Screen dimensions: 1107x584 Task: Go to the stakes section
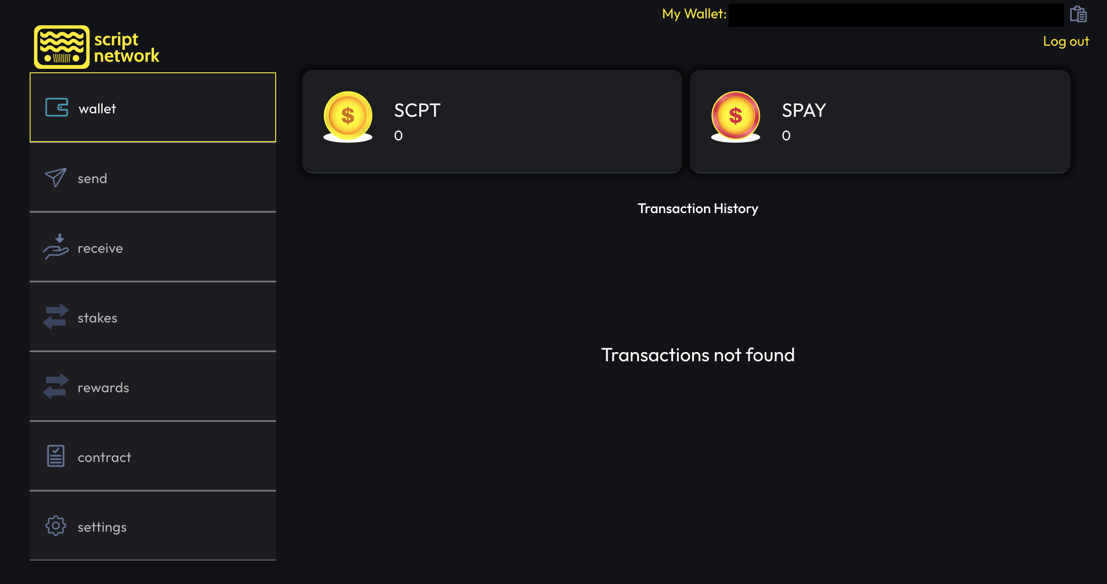[x=153, y=317]
